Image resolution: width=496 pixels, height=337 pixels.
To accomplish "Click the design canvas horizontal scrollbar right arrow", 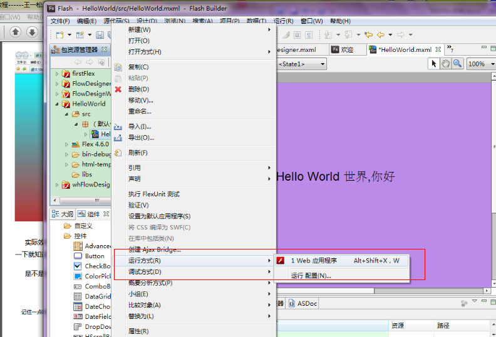I will 487,291.
